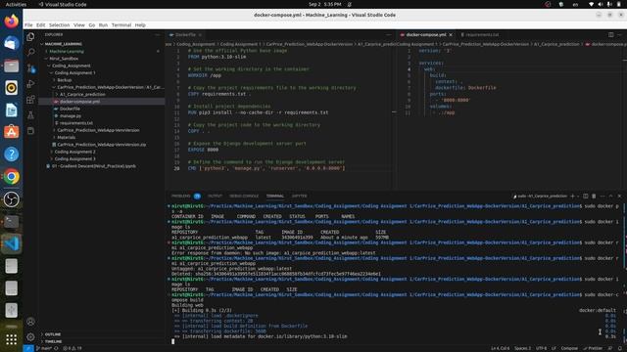This screenshot has height=352, width=627.
Task: Expand the A1_Carprice_prediction folder
Action: [x=82, y=94]
